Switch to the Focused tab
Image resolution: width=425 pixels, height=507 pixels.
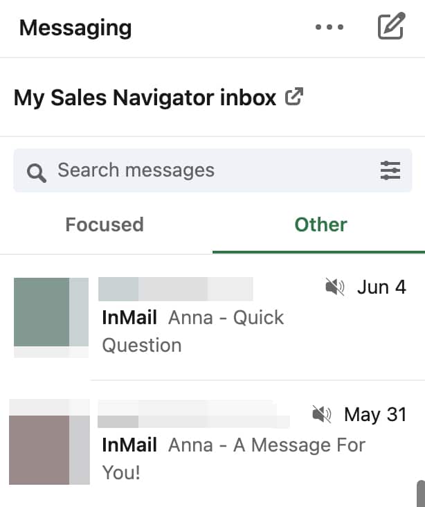coord(105,224)
